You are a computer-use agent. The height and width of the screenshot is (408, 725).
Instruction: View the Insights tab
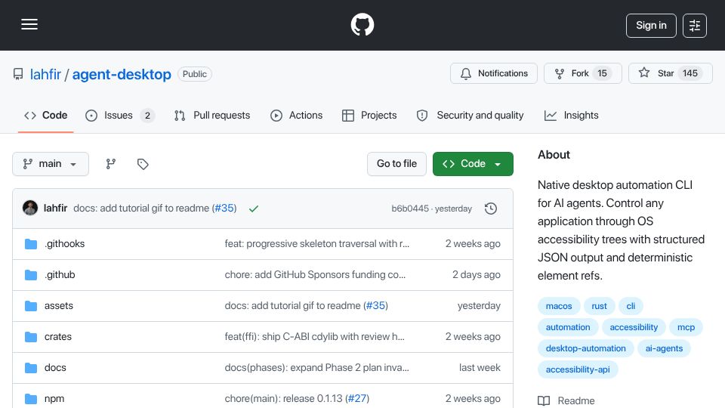coord(572,115)
